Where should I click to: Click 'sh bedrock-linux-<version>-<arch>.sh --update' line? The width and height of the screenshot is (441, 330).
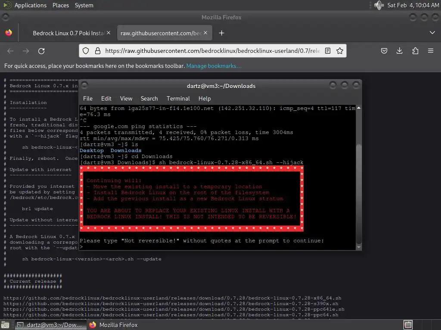pos(92,259)
